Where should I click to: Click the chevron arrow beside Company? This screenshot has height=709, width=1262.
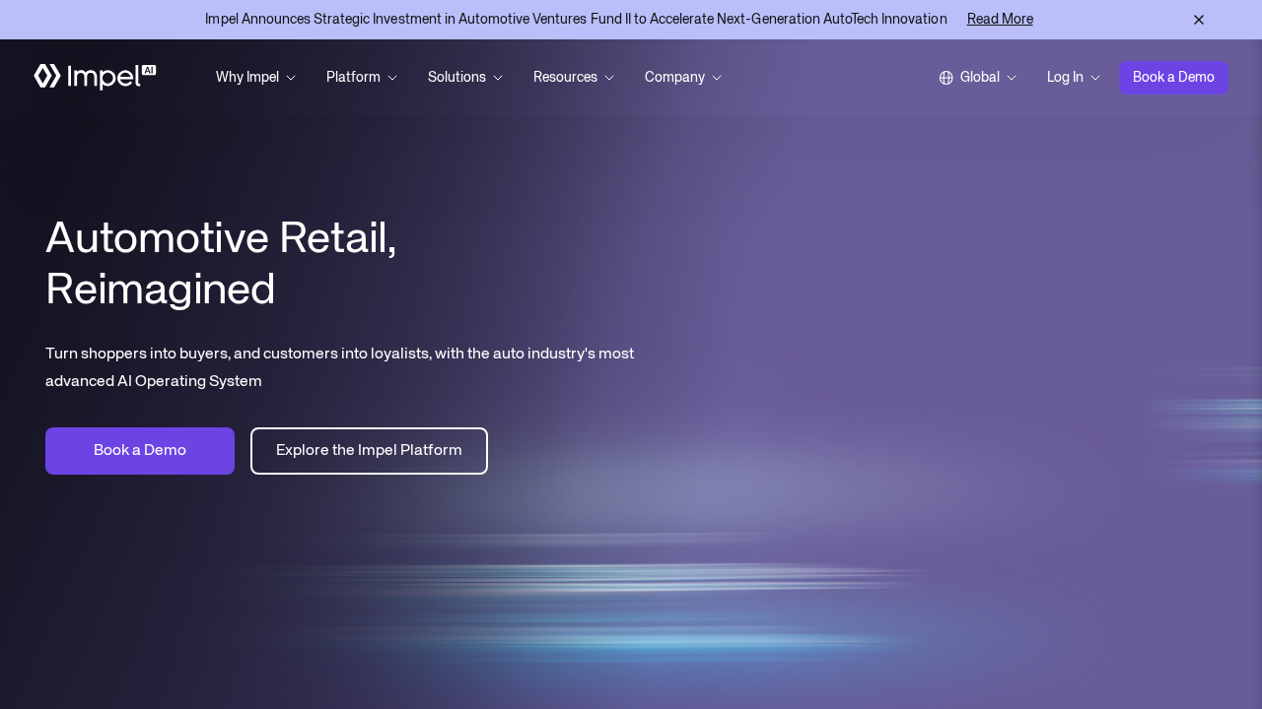pyautogui.click(x=717, y=78)
